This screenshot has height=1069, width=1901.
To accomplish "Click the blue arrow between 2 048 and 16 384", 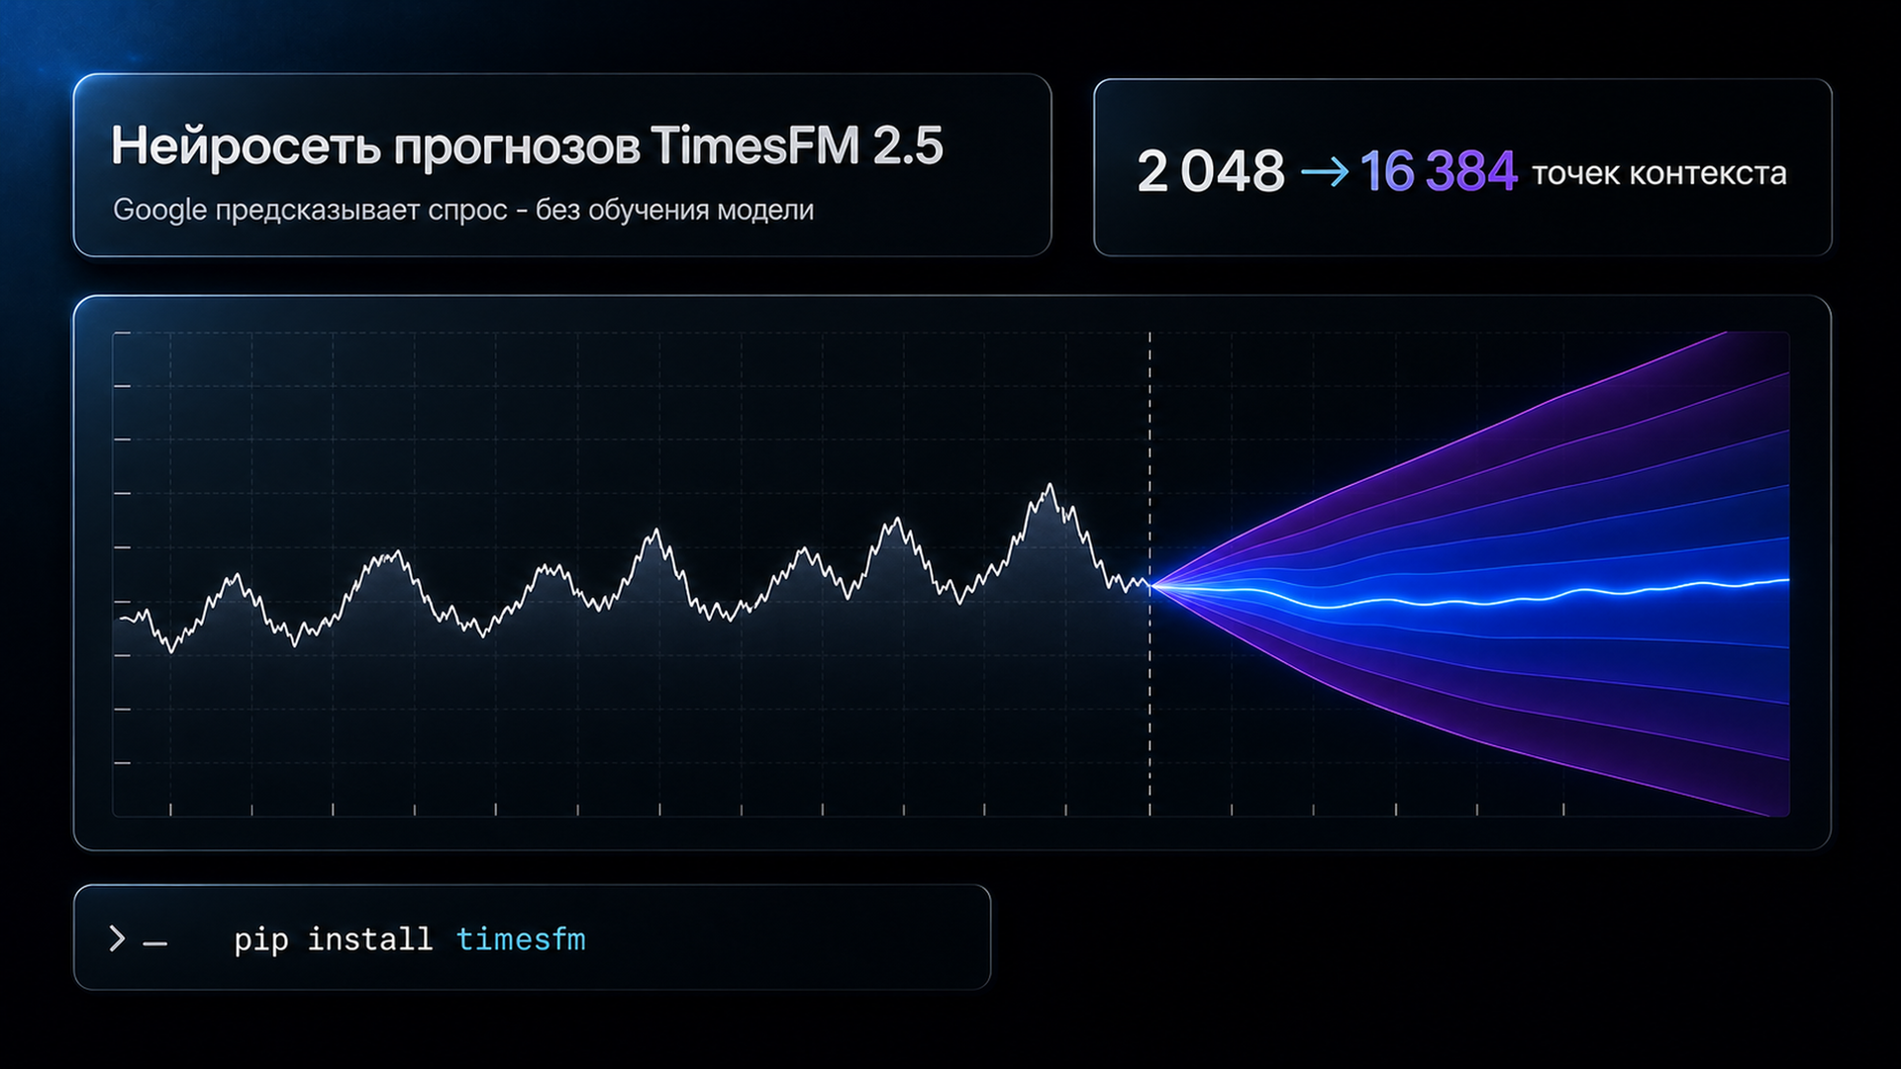I will coord(1324,172).
